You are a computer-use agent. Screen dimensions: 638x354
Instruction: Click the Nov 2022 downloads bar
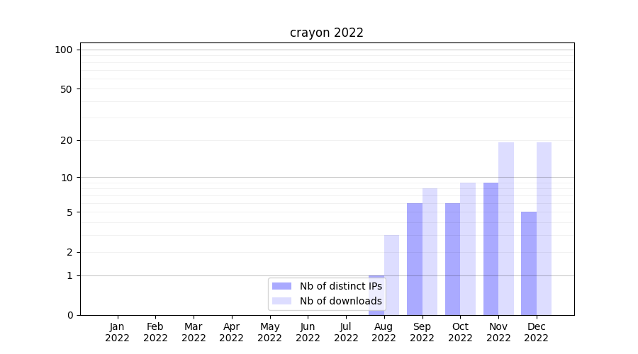pyautogui.click(x=506, y=228)
